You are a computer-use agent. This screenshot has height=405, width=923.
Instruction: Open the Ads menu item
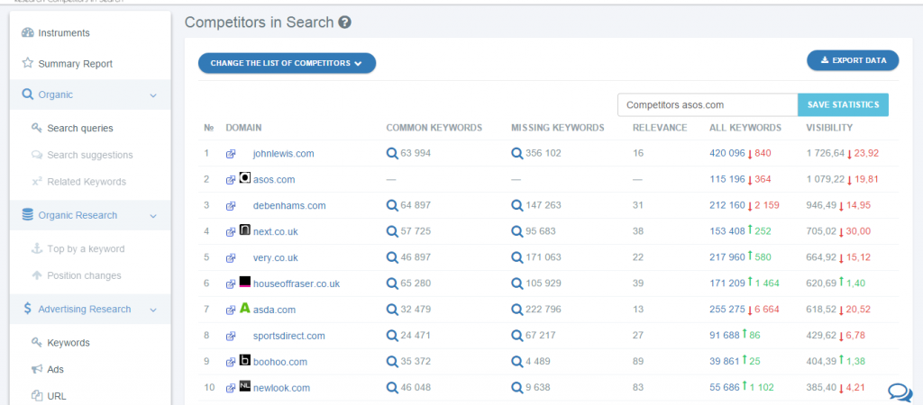pos(55,370)
